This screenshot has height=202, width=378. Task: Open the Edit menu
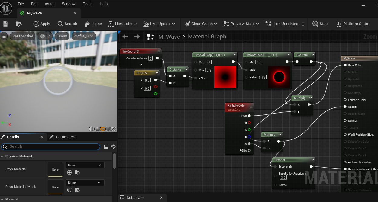click(x=34, y=4)
